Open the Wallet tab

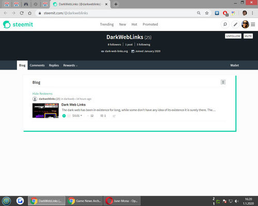[234, 65]
